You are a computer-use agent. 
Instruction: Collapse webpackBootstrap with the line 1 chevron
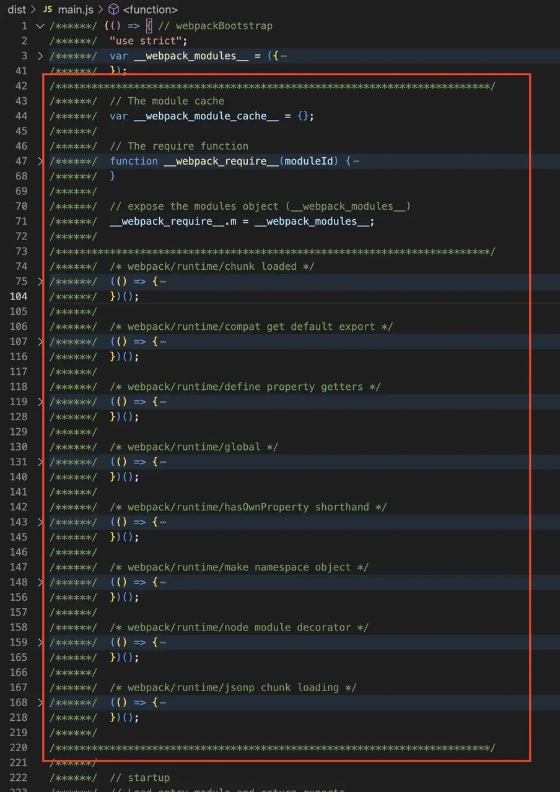point(40,25)
